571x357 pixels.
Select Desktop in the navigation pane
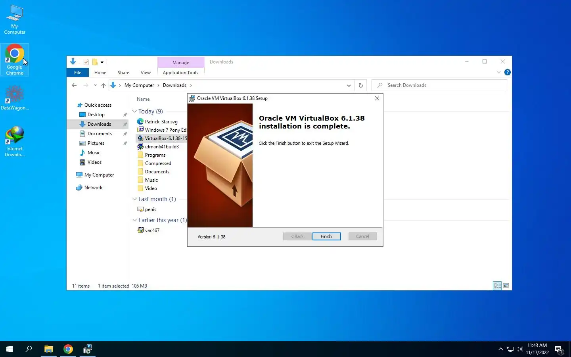tap(96, 115)
